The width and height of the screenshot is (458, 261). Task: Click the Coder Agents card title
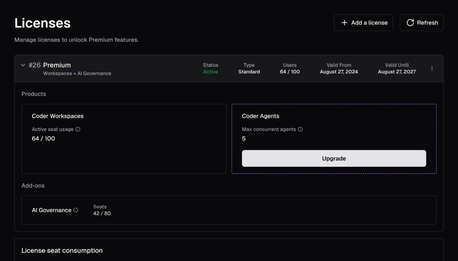point(261,116)
